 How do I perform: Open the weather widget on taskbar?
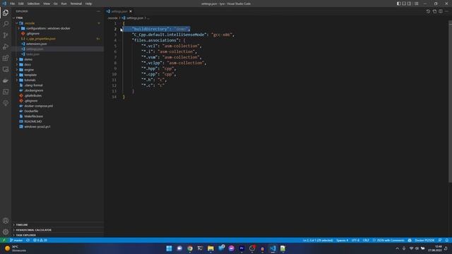[16, 248]
